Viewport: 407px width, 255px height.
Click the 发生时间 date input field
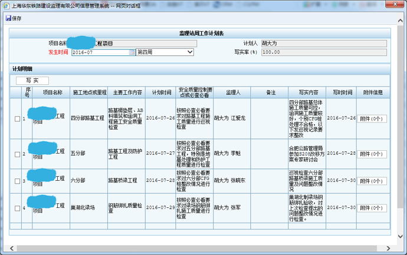[x=100, y=52]
